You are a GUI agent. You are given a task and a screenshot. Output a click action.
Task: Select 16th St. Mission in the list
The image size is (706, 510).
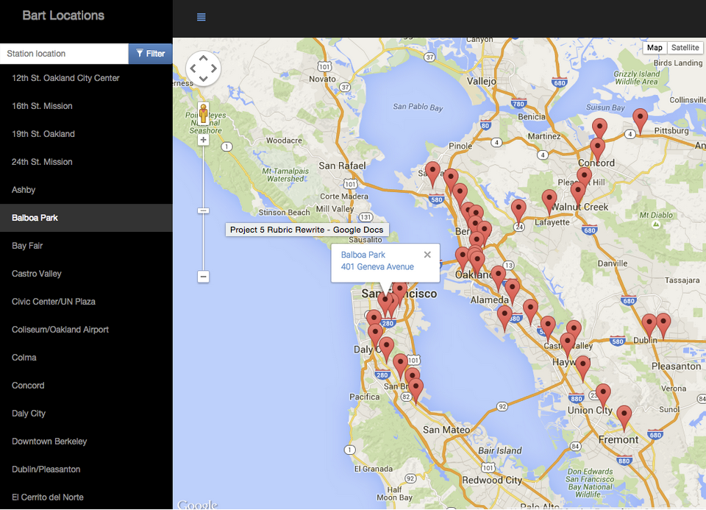click(86, 106)
